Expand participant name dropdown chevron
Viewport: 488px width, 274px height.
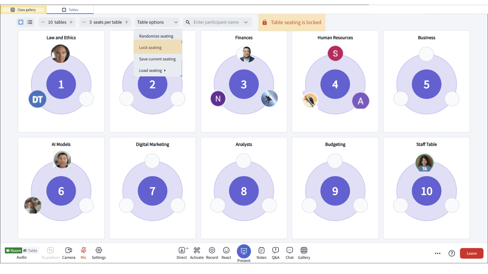[x=246, y=22]
